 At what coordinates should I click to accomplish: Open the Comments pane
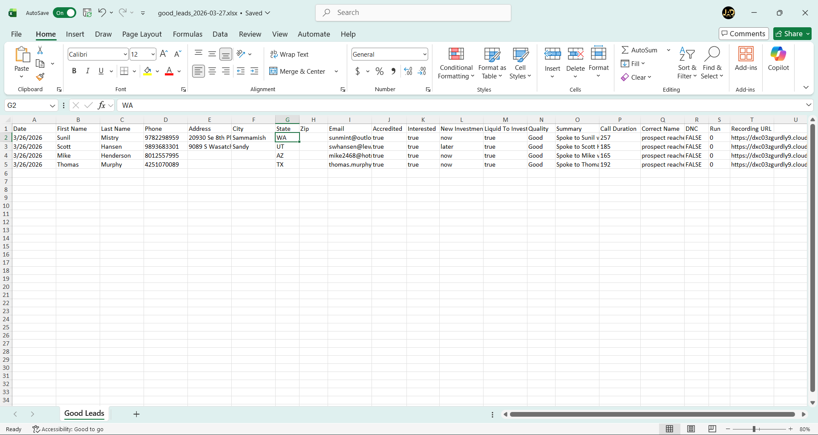(x=743, y=34)
